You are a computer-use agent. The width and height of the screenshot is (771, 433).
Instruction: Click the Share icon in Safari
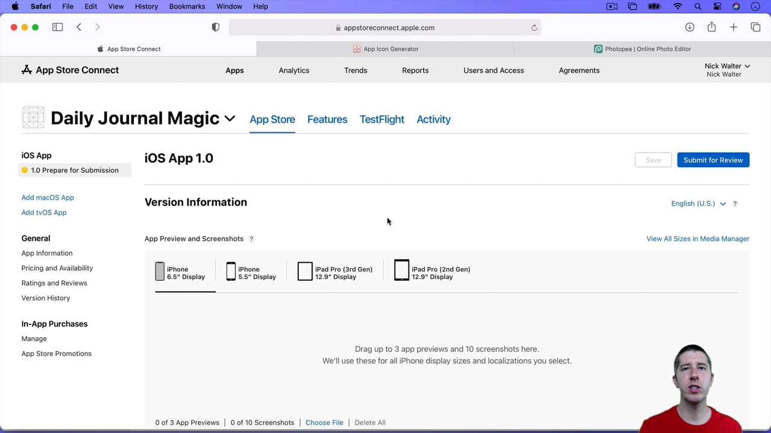[711, 27]
